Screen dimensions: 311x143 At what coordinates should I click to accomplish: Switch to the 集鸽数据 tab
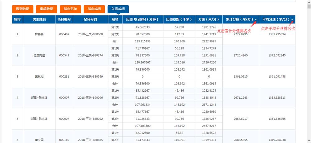(x=46, y=9)
